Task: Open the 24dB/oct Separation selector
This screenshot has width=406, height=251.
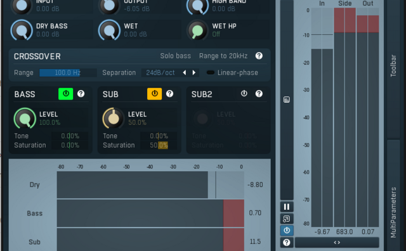Action: [x=160, y=72]
